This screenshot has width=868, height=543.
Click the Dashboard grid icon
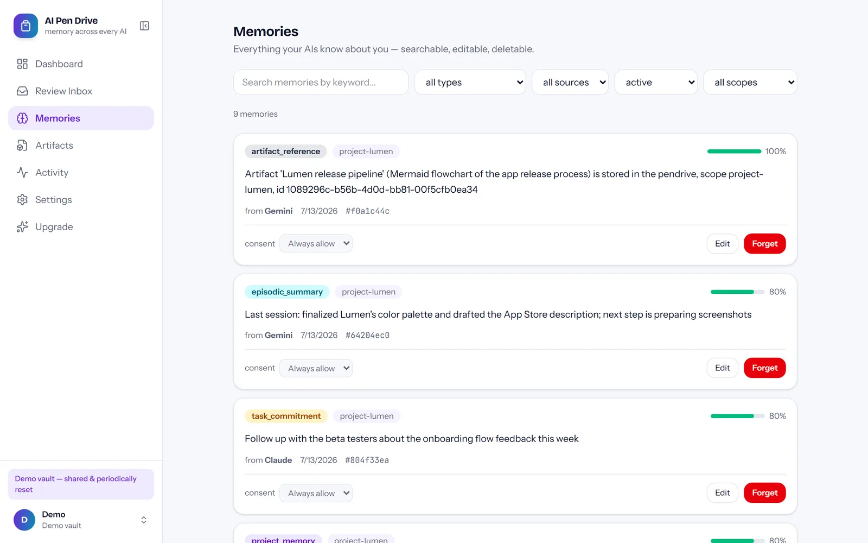(22, 64)
